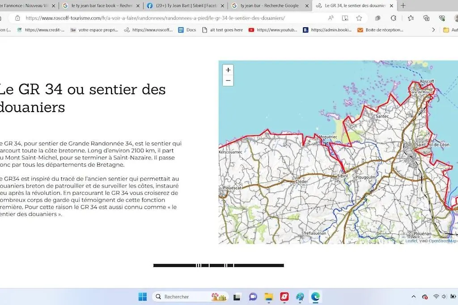Open Microsoft Edge on the taskbar
This screenshot has height=305, width=458.
tap(315, 297)
